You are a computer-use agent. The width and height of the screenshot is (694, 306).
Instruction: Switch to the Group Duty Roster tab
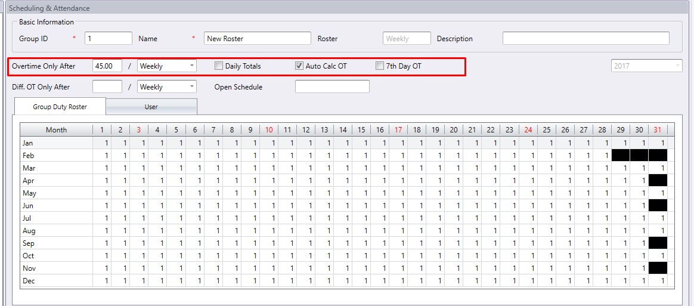click(x=60, y=107)
